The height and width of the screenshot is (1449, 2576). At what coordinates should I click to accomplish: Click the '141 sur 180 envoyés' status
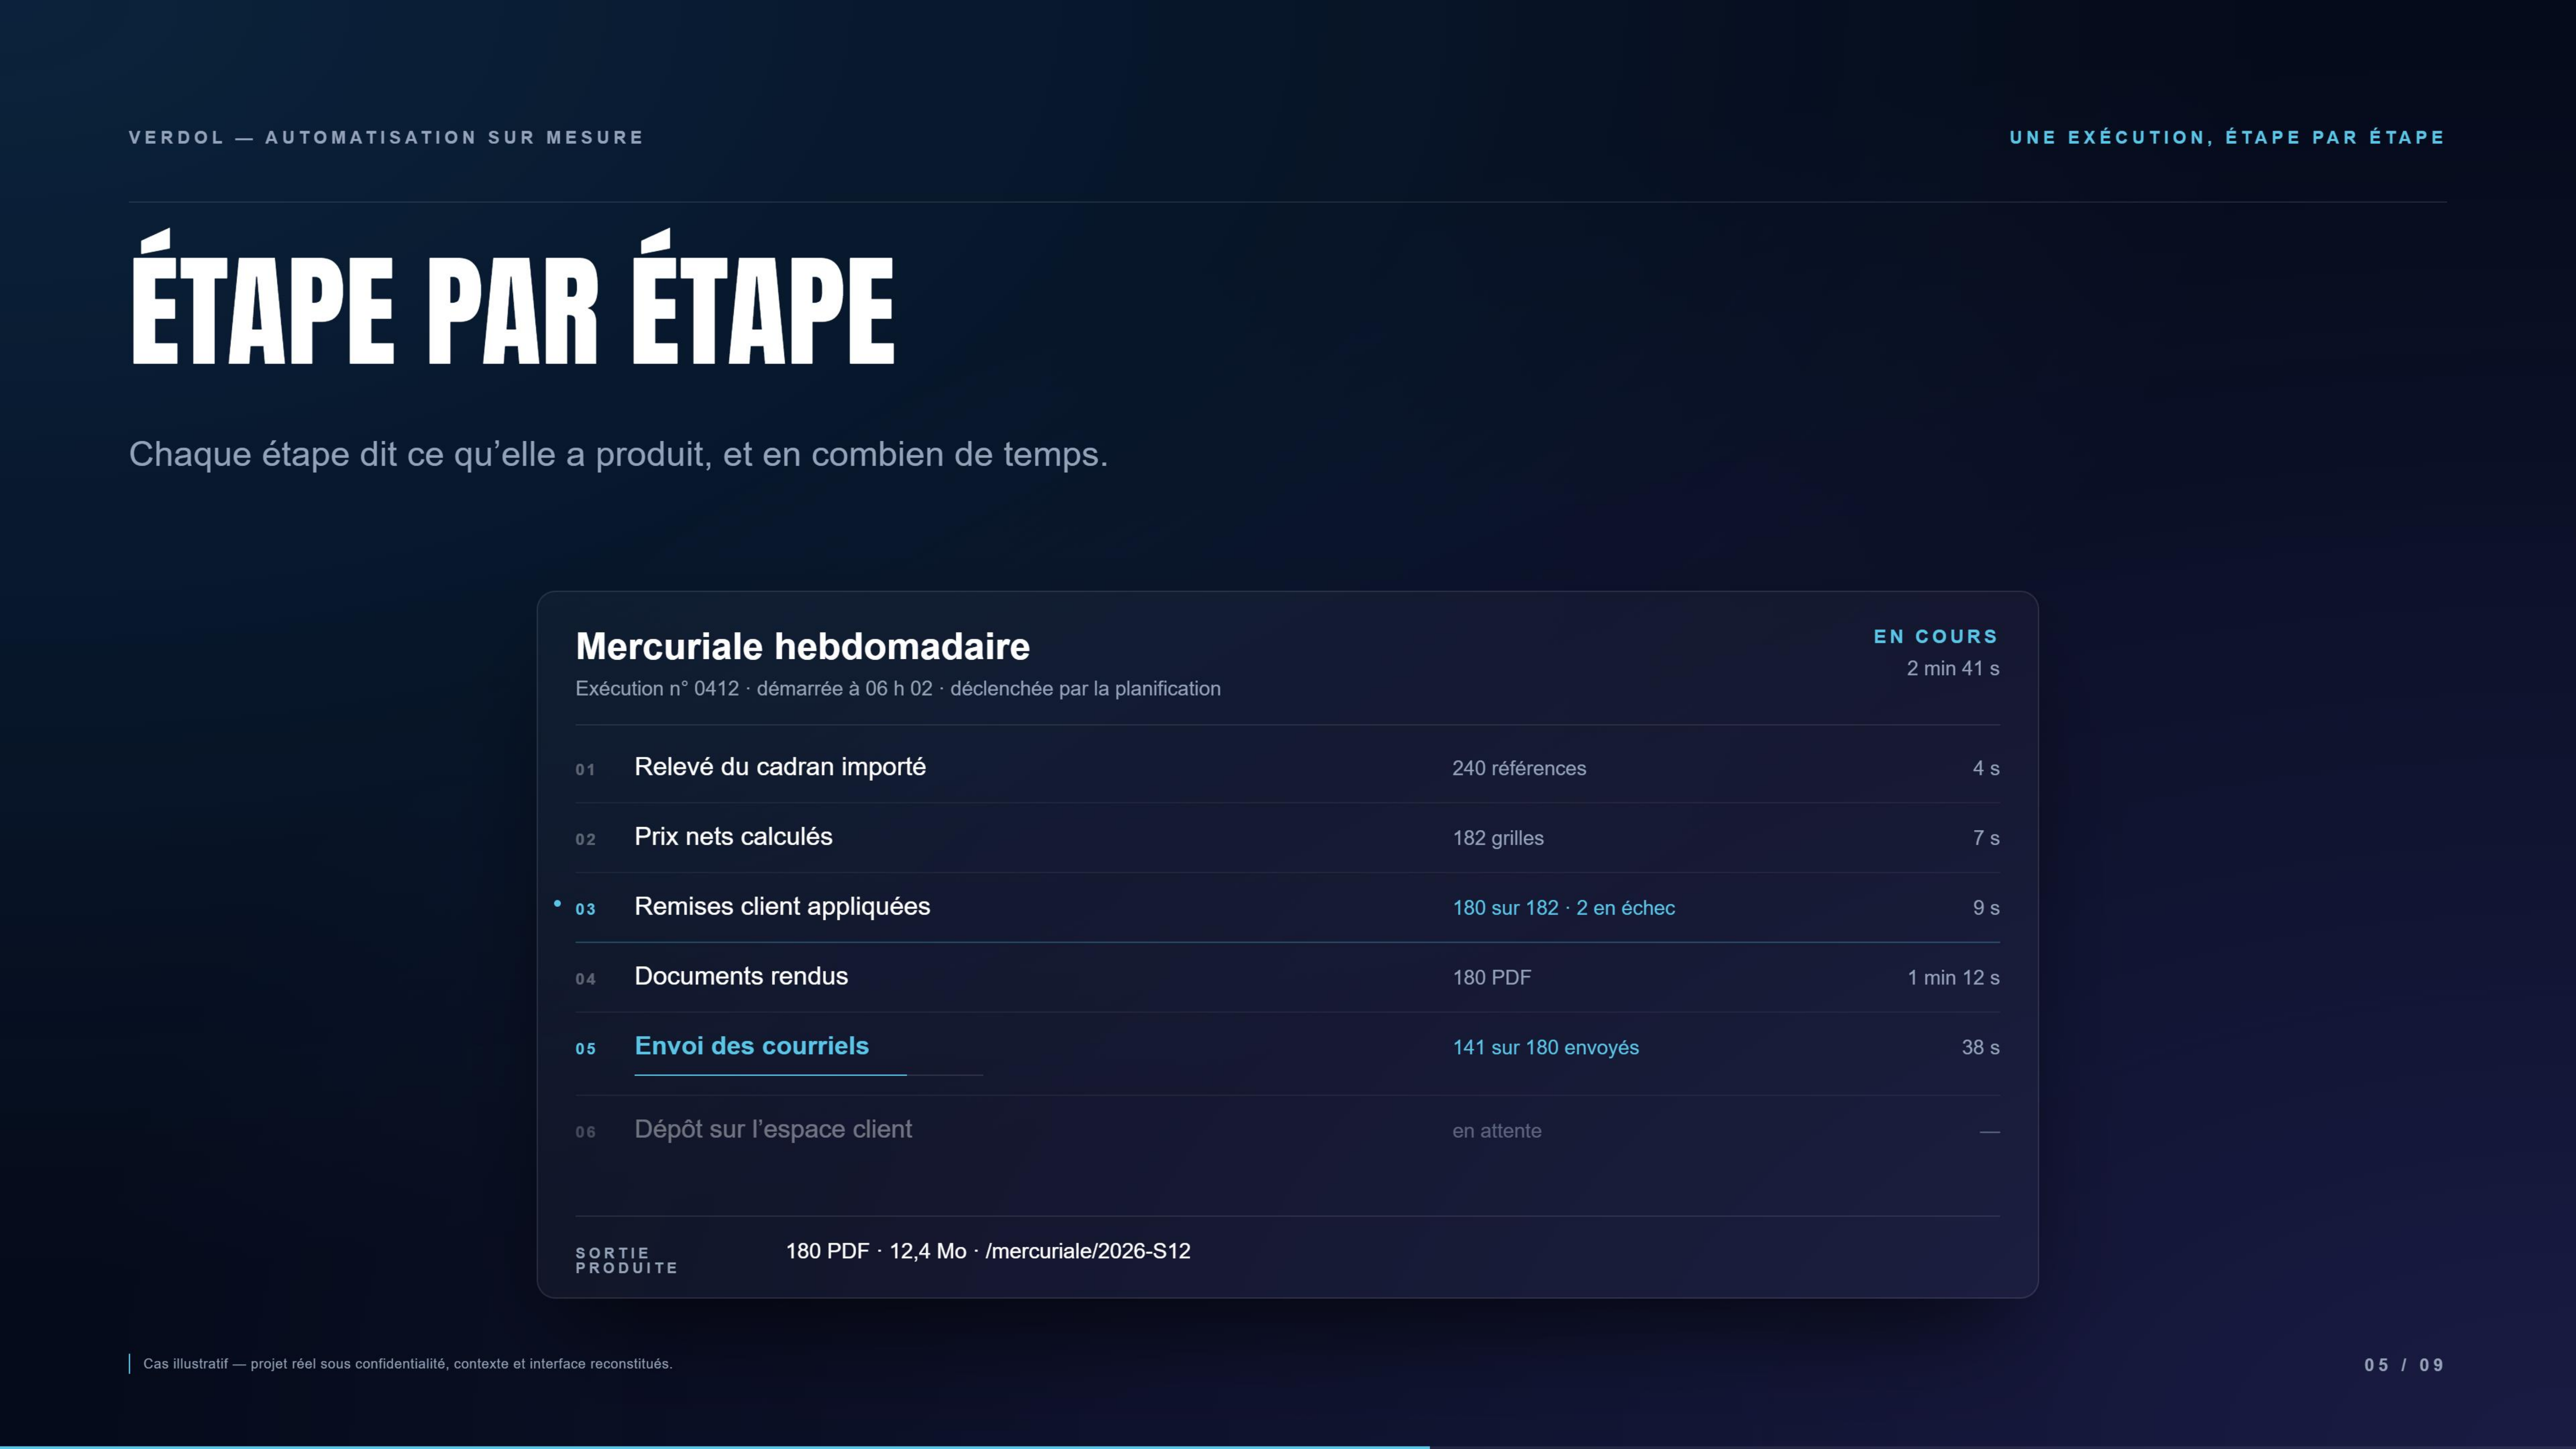click(1546, 1048)
